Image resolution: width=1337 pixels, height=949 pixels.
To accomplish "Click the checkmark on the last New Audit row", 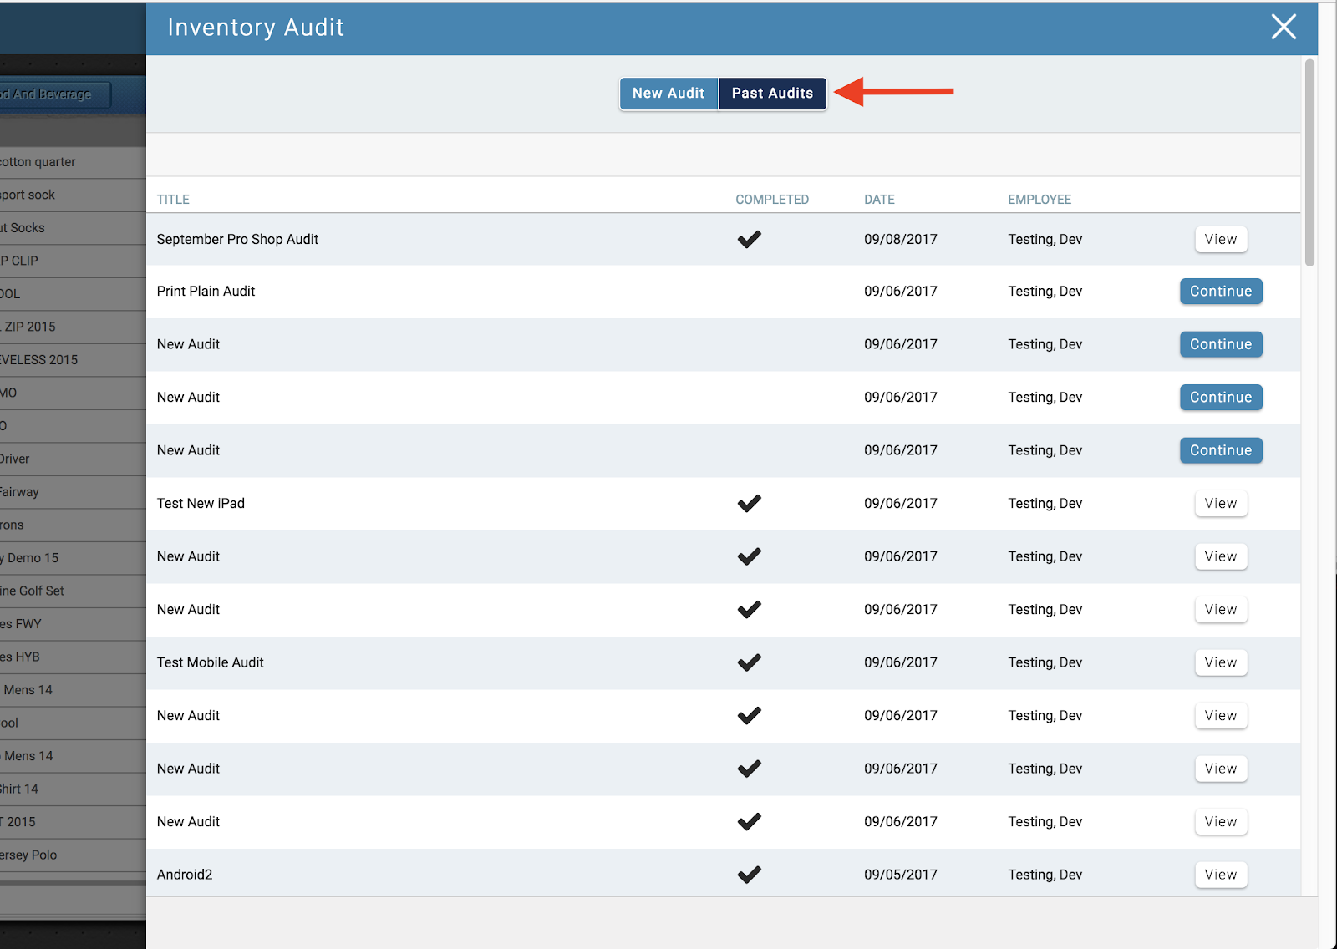I will coord(749,821).
